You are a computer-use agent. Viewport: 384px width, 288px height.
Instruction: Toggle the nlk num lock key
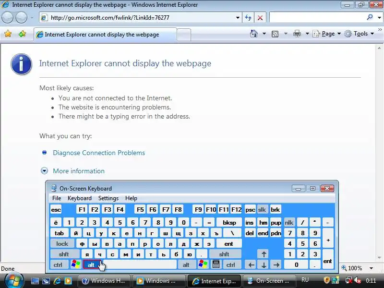tap(289, 223)
